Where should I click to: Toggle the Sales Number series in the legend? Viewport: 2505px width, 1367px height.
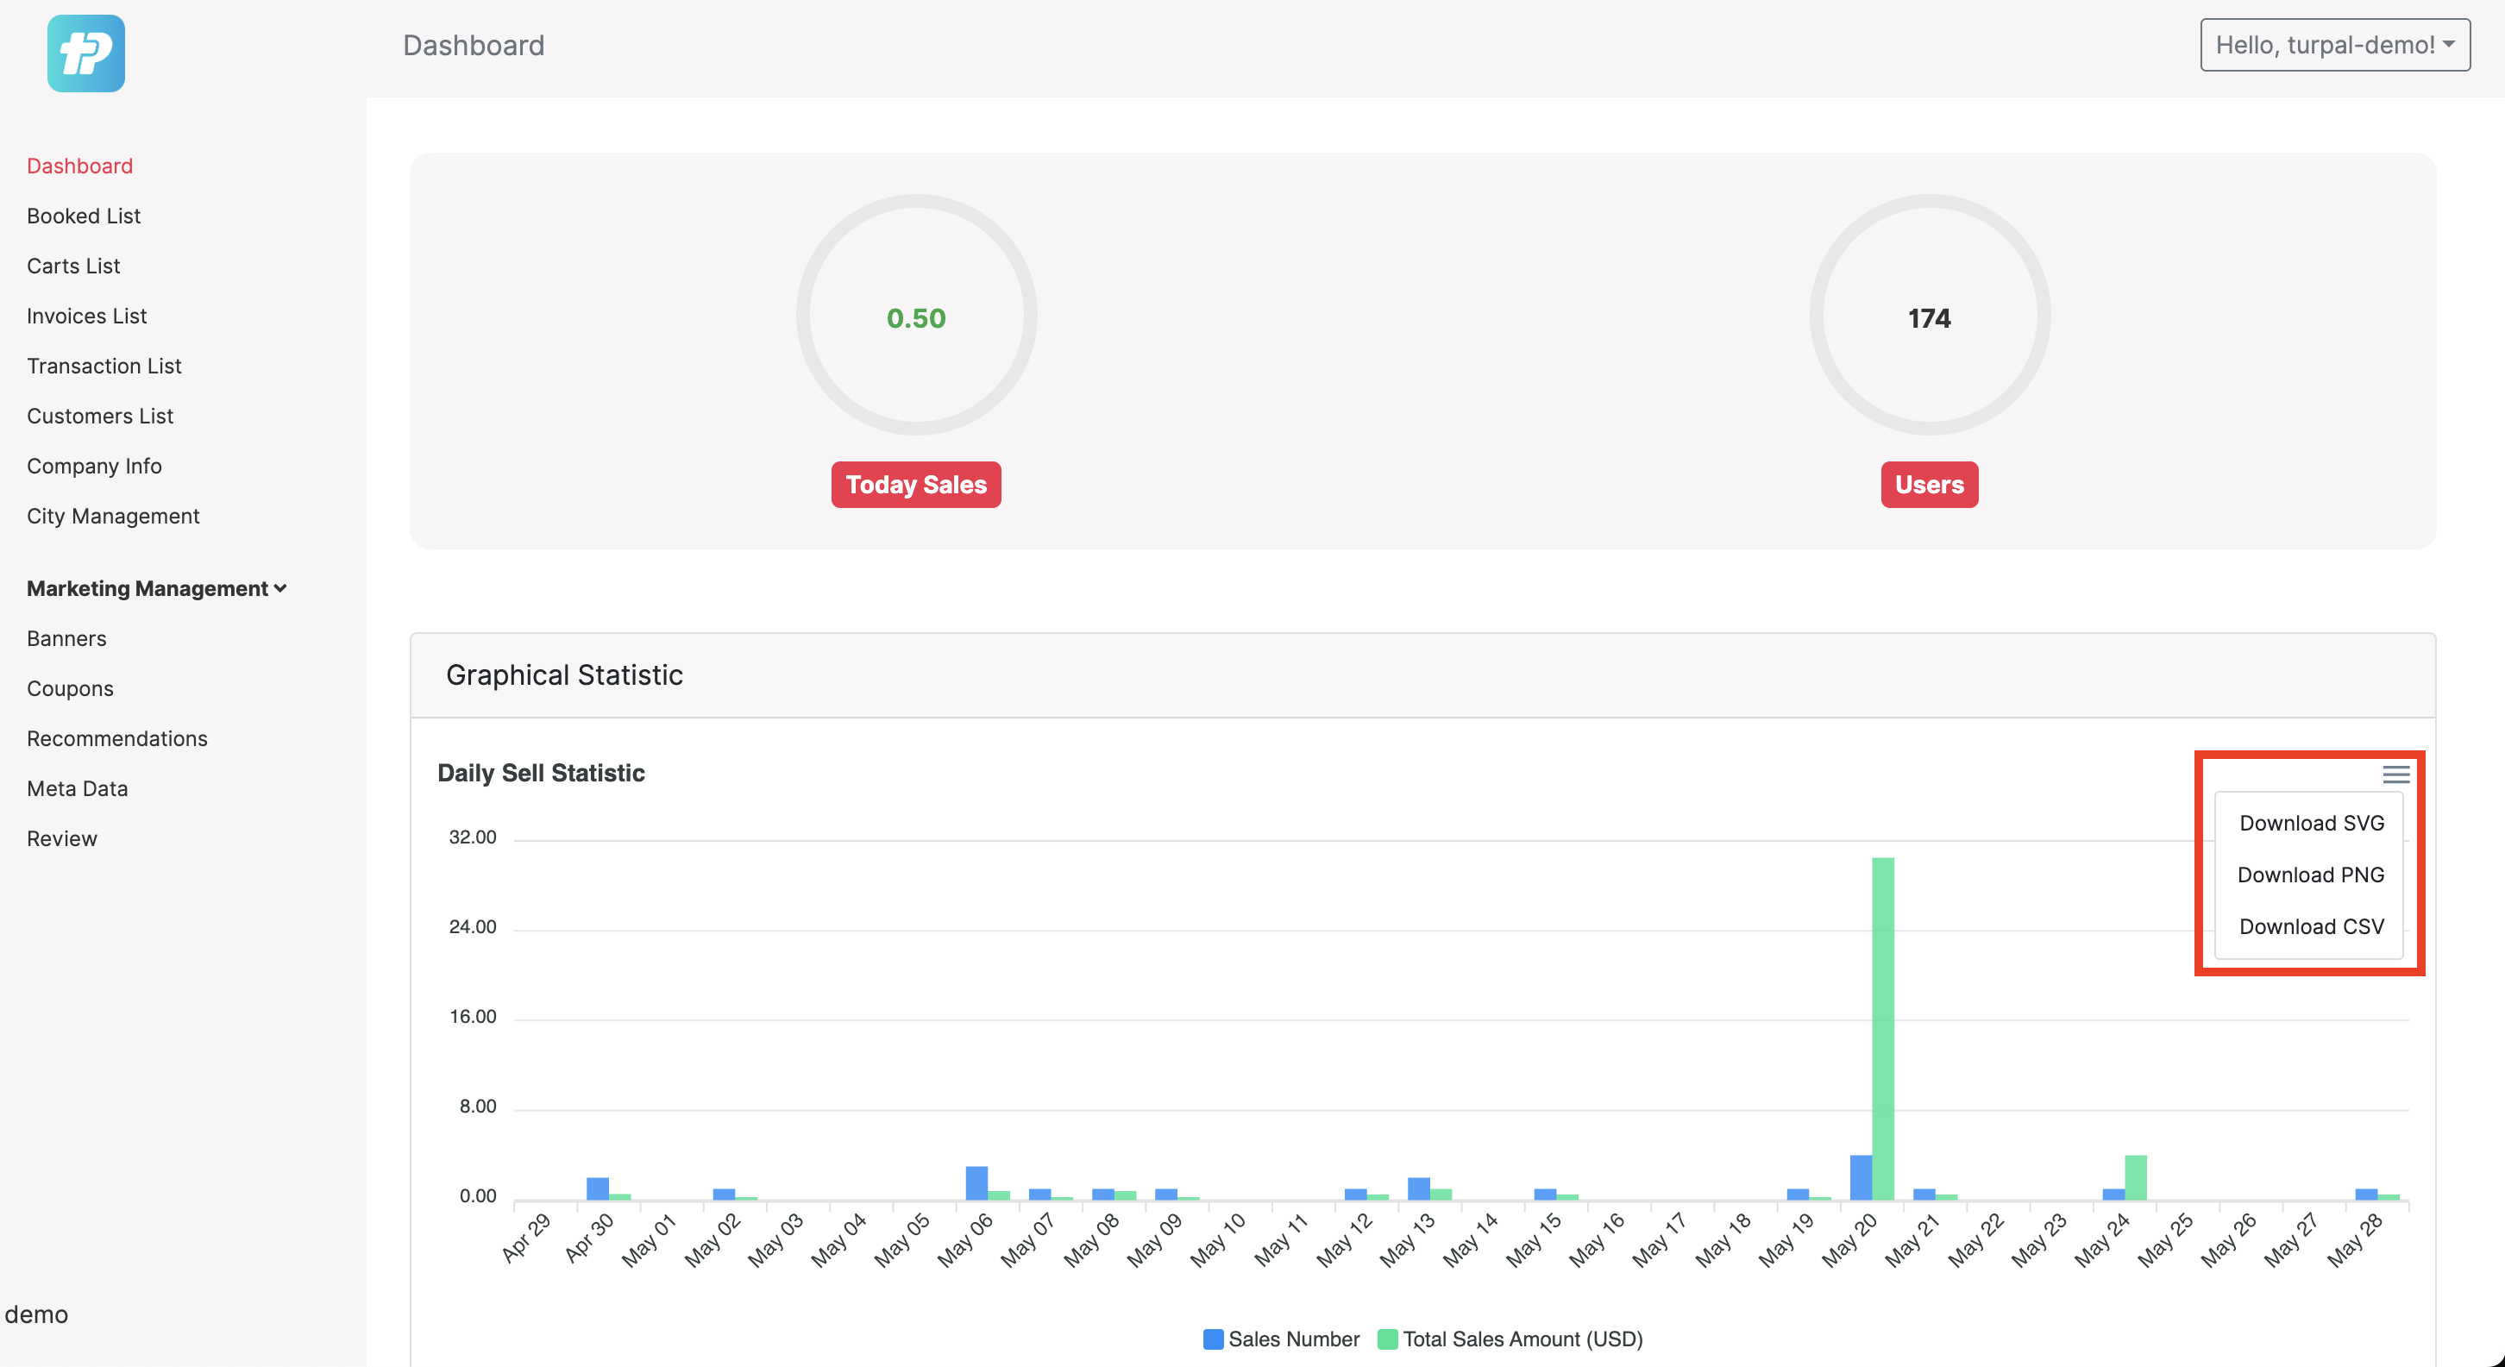[1280, 1339]
